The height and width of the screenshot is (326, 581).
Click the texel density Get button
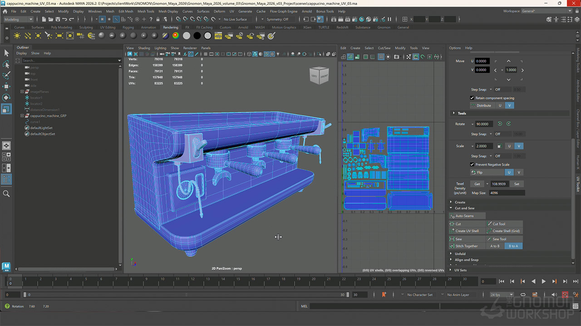tap(477, 184)
